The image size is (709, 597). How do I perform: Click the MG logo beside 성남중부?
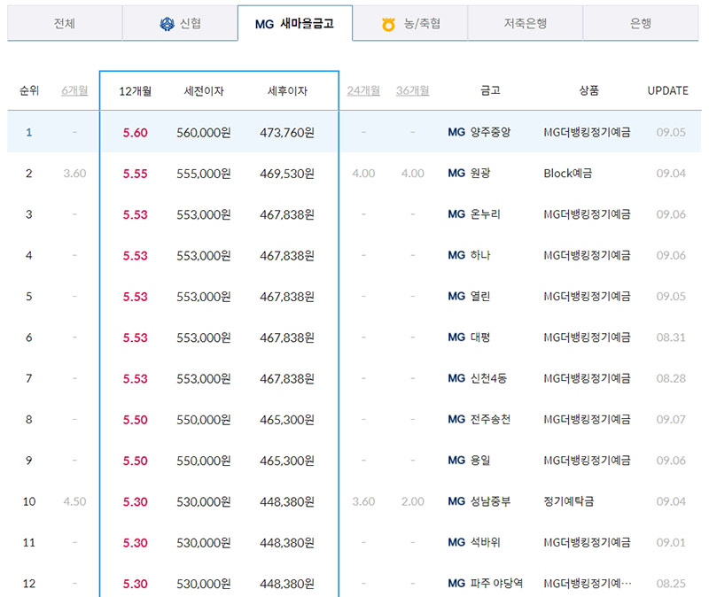456,502
